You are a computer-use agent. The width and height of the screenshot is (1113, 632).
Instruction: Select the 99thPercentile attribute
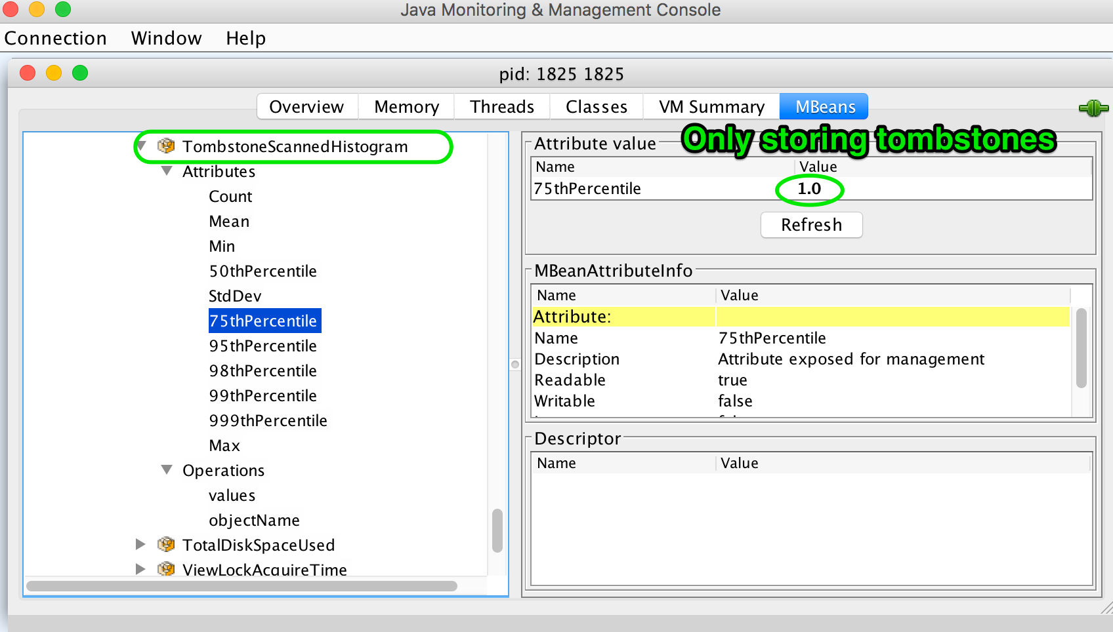tap(262, 395)
